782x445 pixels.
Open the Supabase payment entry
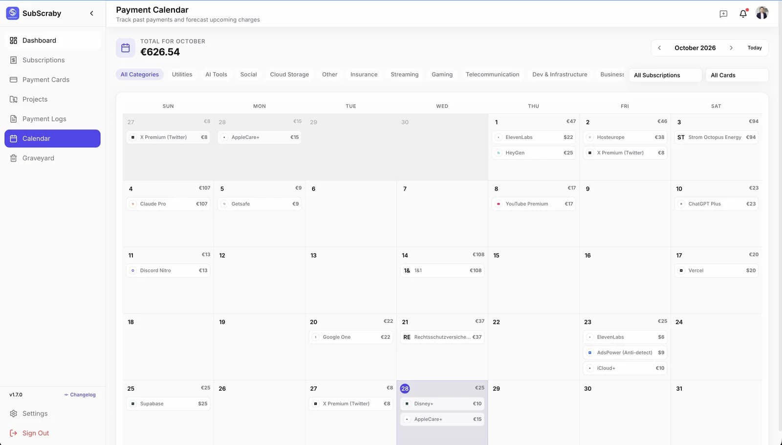(168, 404)
